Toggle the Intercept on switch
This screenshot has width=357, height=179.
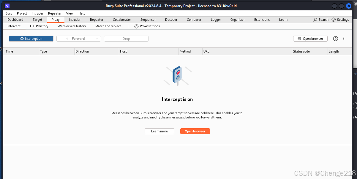31,39
